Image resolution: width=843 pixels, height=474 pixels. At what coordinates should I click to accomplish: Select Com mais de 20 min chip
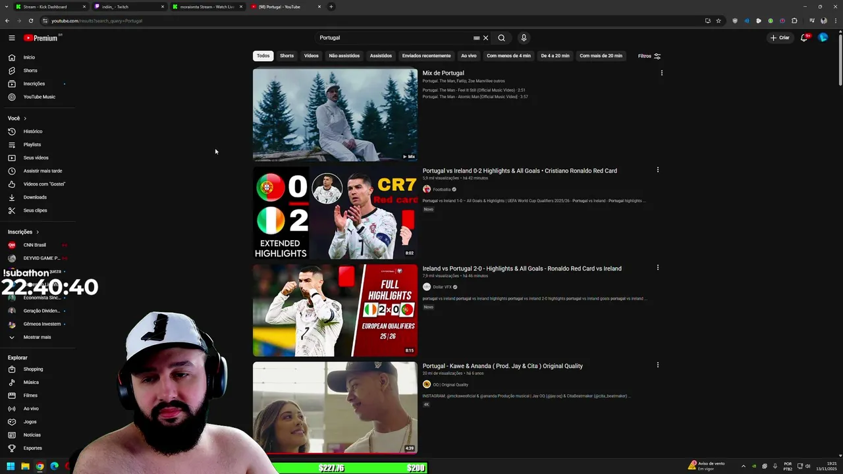(x=601, y=56)
